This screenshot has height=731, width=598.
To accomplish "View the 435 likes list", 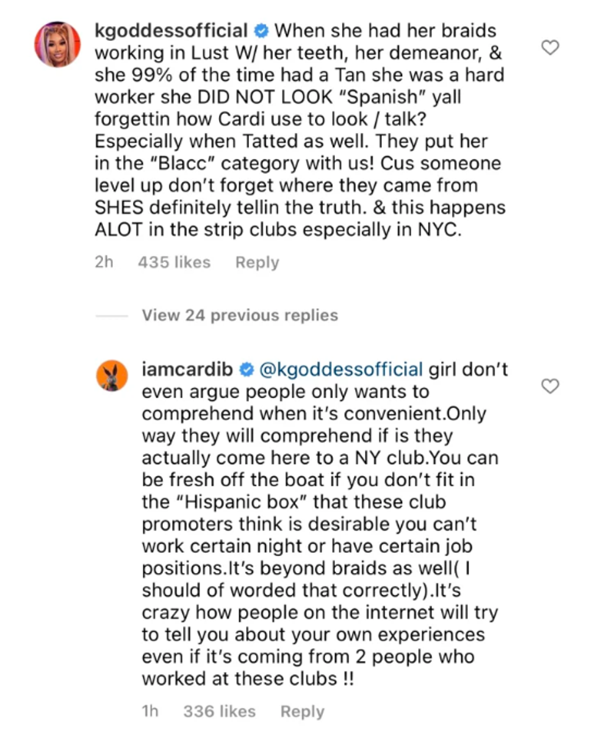I will point(174,262).
